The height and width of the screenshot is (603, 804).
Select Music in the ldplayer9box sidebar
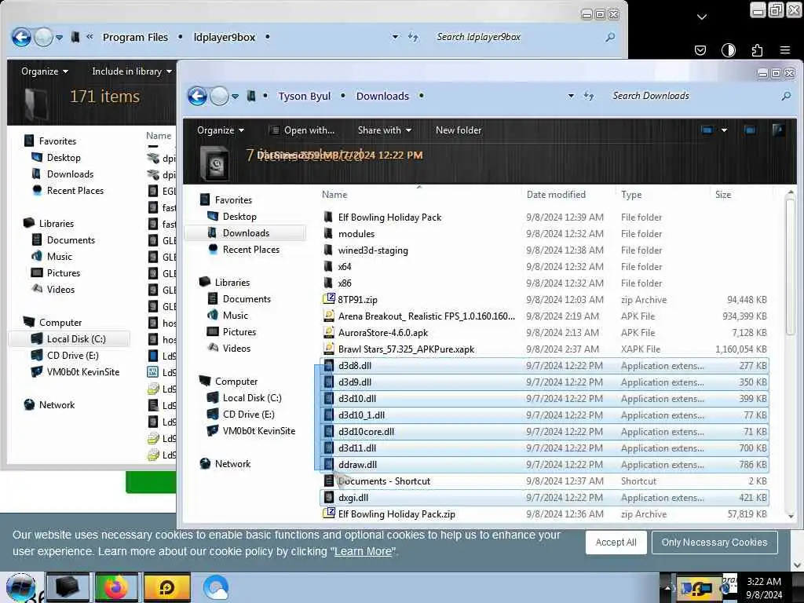60,257
